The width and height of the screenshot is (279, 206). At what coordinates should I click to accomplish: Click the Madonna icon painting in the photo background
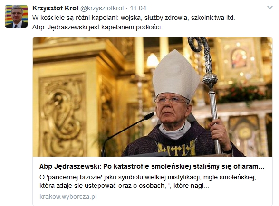coord(240,59)
